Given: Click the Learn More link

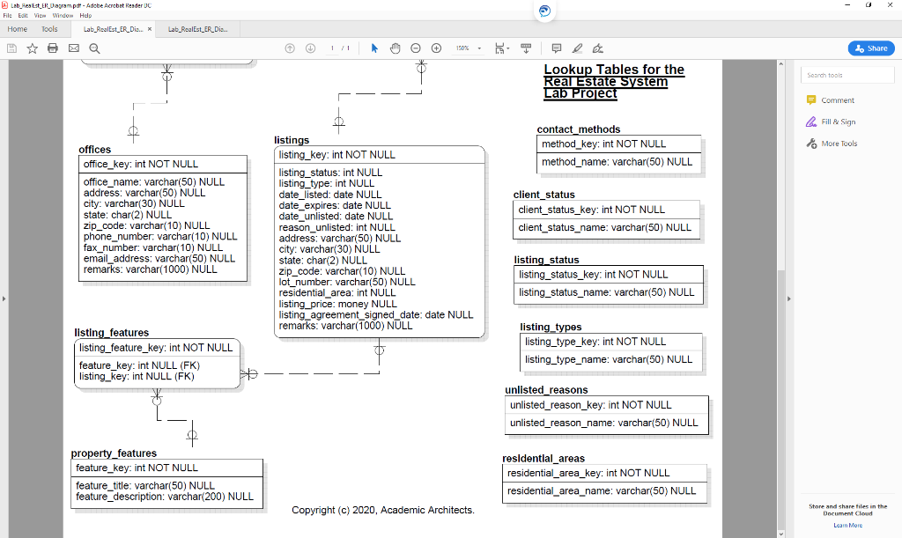Looking at the screenshot, I should [847, 525].
